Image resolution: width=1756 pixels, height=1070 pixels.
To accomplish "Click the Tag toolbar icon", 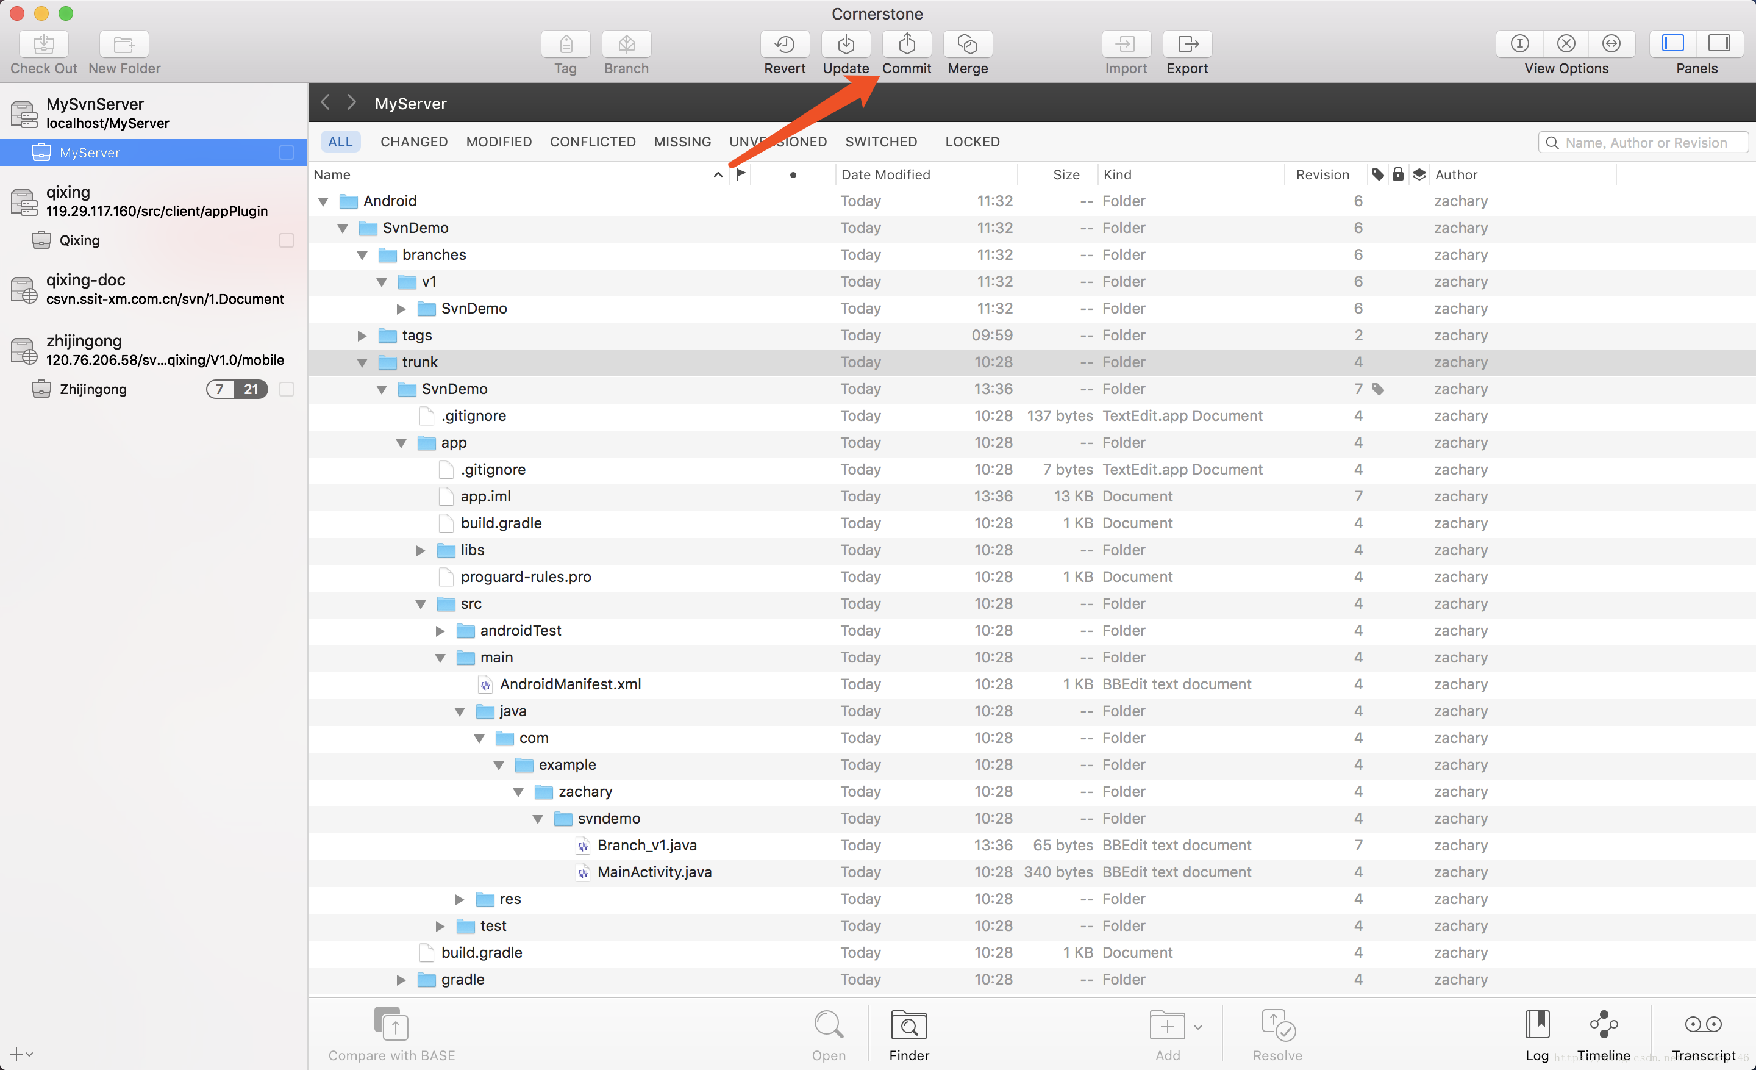I will tap(565, 44).
